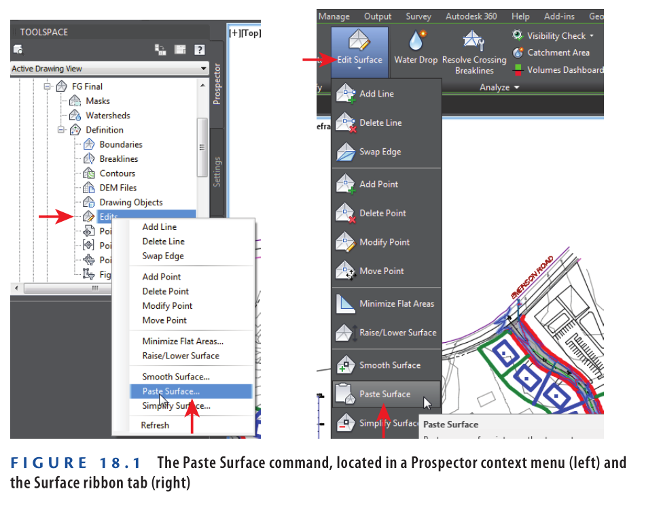Choose Paste Surface... from context menu
The width and height of the screenshot is (661, 519).
[x=171, y=392]
